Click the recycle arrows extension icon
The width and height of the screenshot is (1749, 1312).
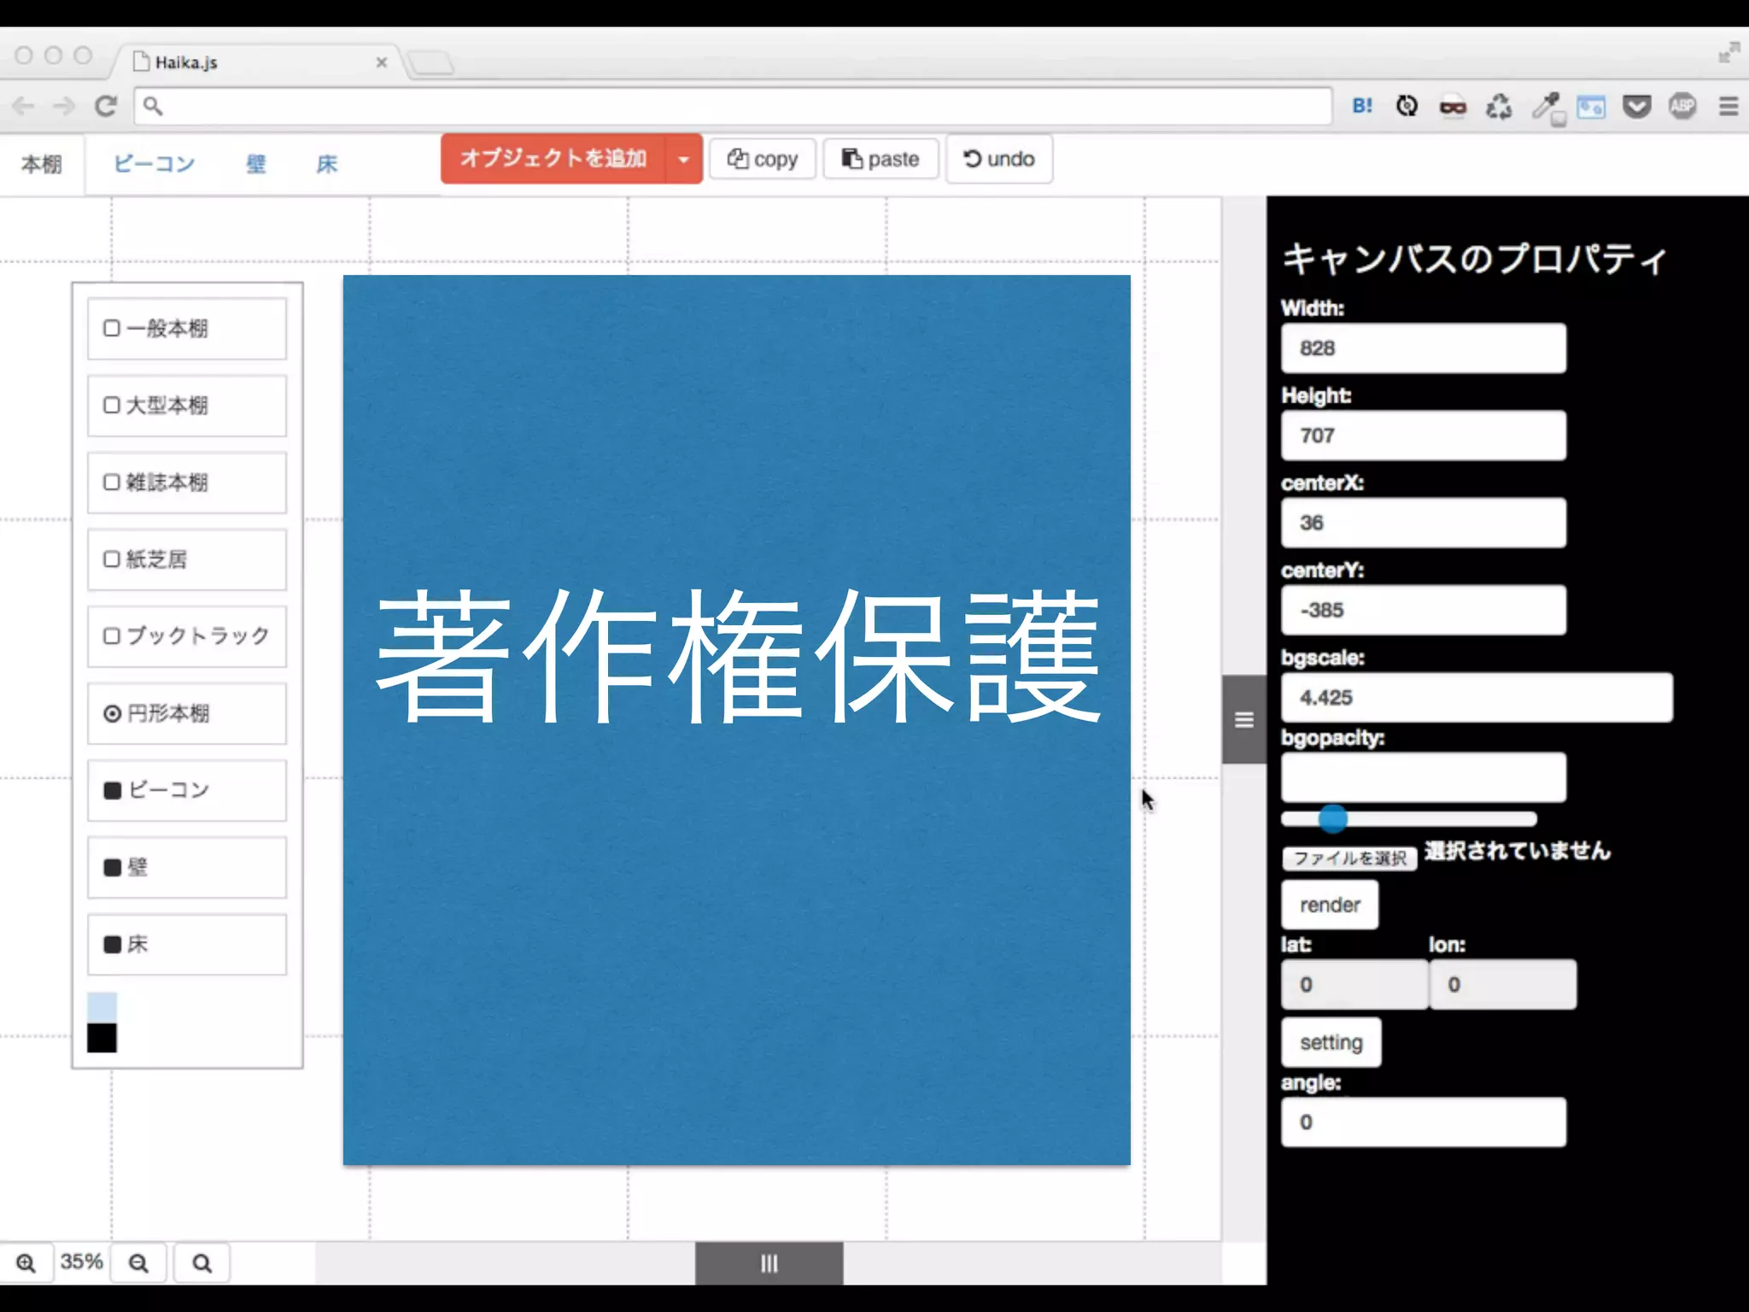point(1499,107)
